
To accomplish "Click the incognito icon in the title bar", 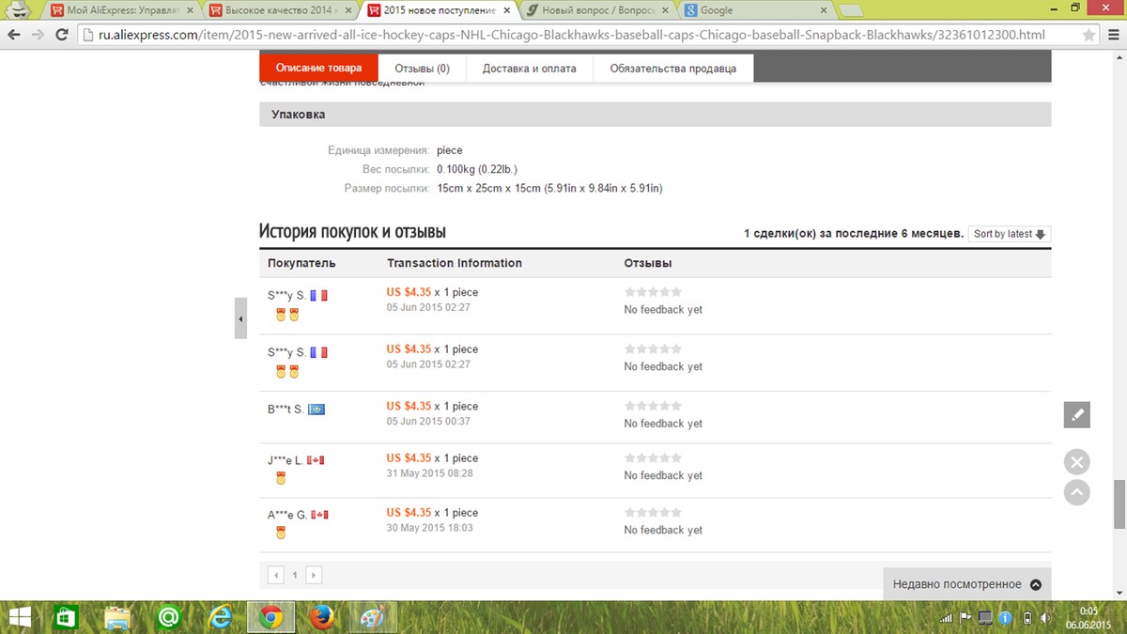I will click(19, 10).
